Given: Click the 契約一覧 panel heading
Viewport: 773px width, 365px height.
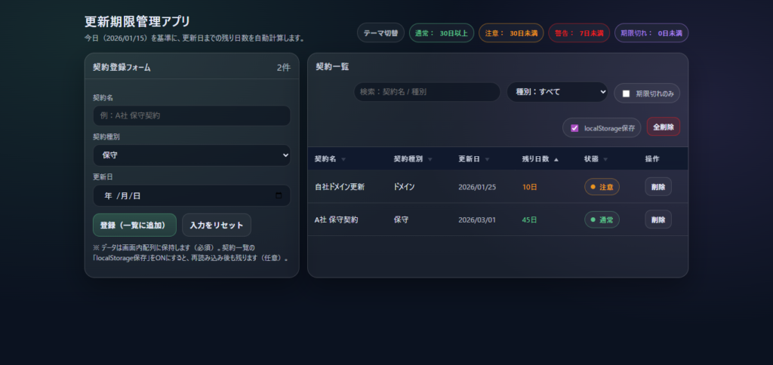Looking at the screenshot, I should (x=332, y=66).
